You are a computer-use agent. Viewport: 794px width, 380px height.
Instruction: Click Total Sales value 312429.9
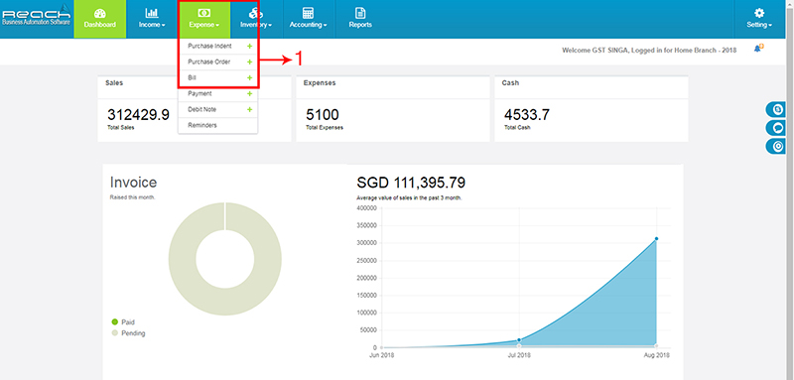tap(138, 115)
